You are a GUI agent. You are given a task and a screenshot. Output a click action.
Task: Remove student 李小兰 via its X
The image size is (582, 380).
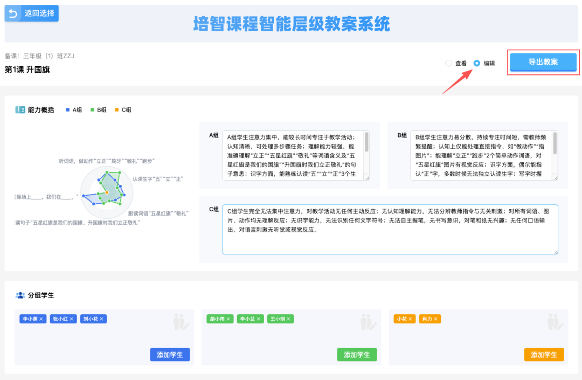[259, 319]
